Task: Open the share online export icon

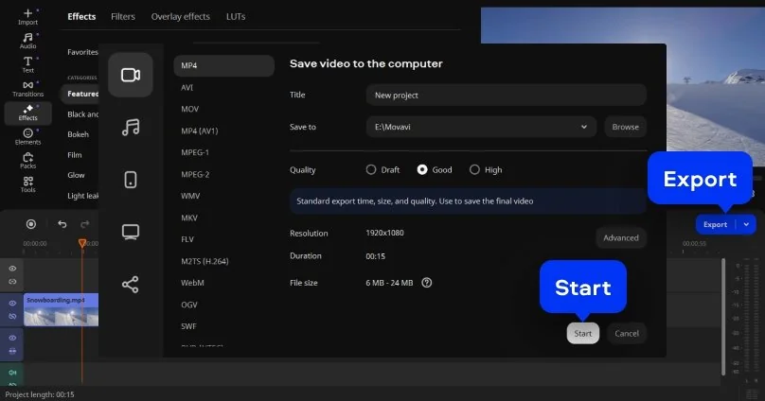Action: coord(131,284)
